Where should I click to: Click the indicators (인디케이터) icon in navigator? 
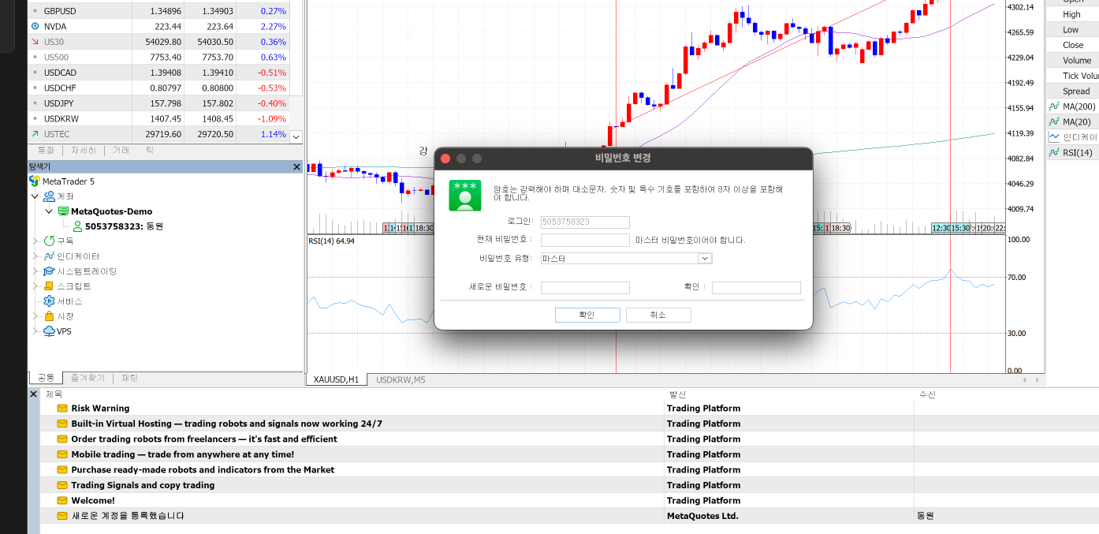point(49,256)
